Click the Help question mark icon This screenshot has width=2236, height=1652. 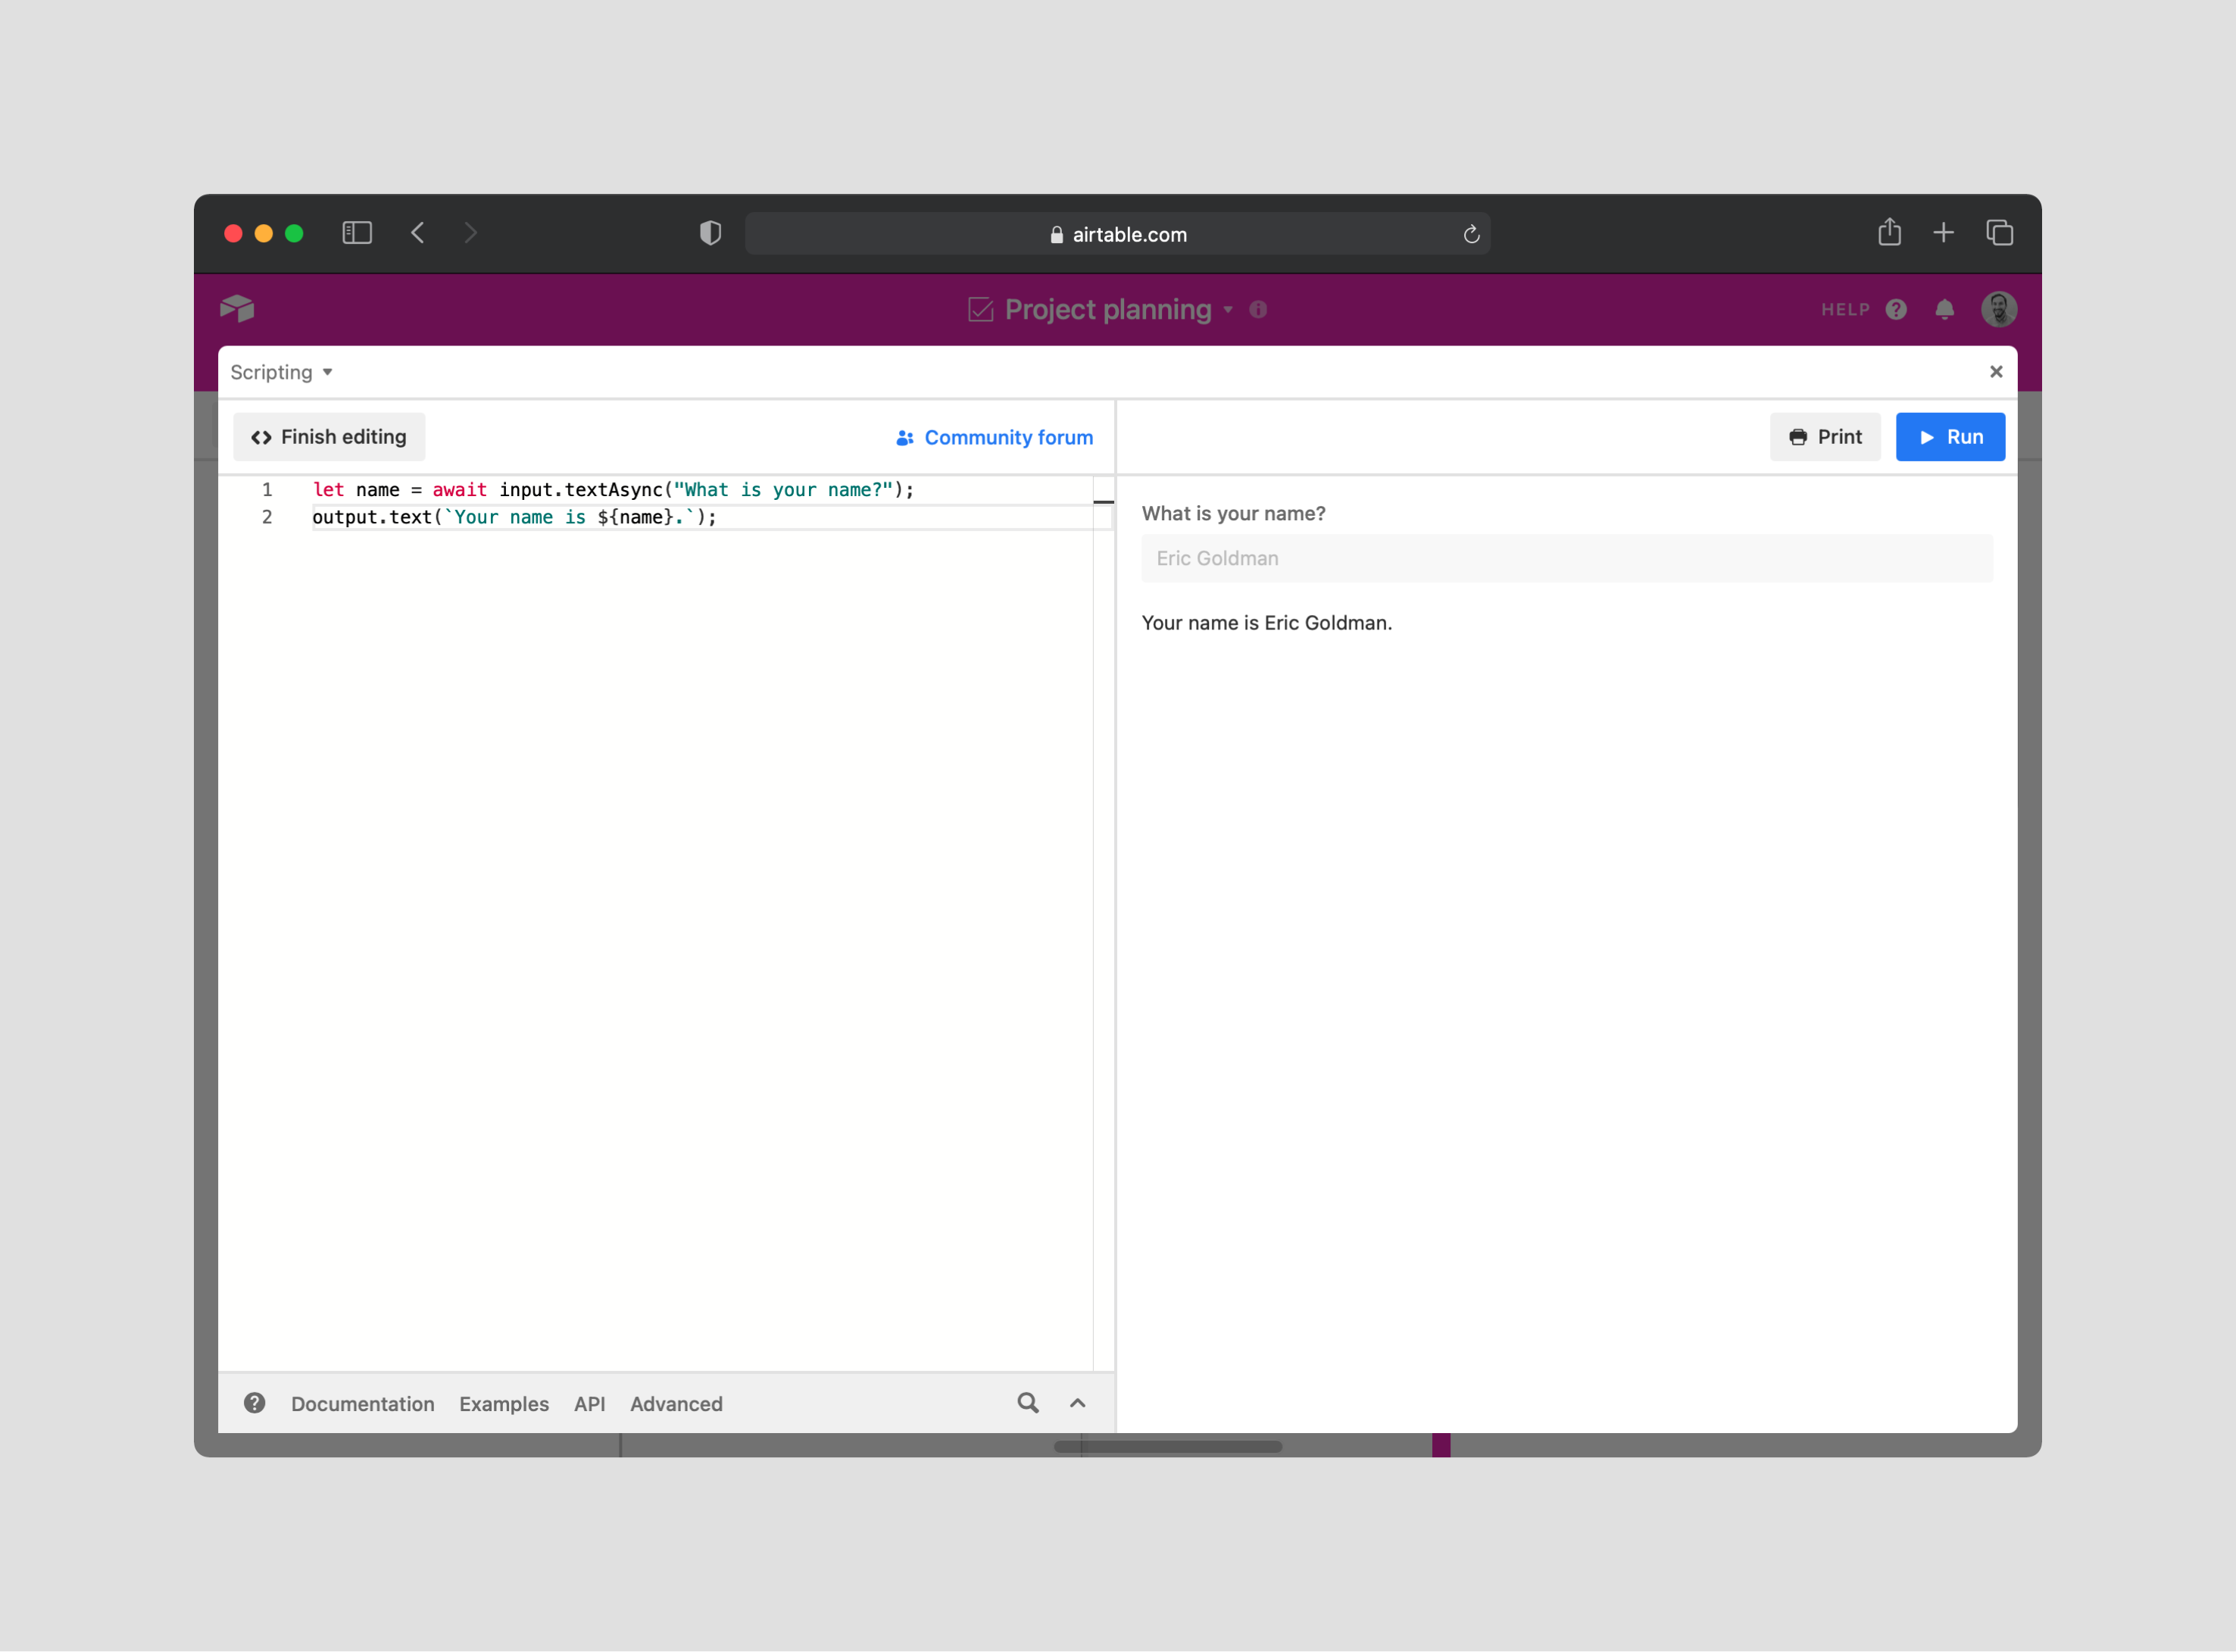pos(1896,309)
